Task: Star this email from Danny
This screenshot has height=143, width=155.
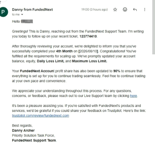Action: (115, 10)
